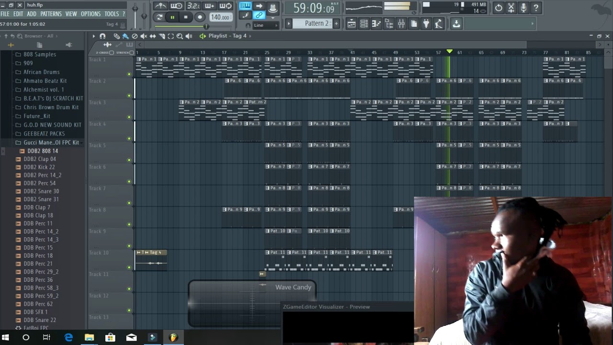Open the EDIT menu
The width and height of the screenshot is (613, 345).
pos(18,14)
